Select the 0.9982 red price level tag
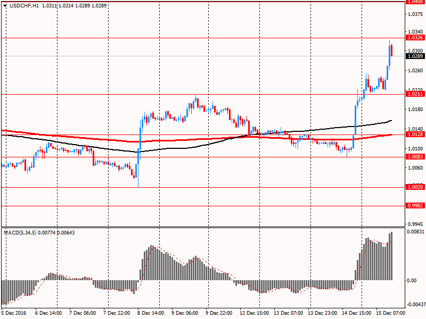This screenshot has width=426, height=319. [414, 205]
